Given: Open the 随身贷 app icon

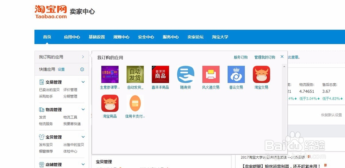Looking at the screenshot, I should click(186, 74).
